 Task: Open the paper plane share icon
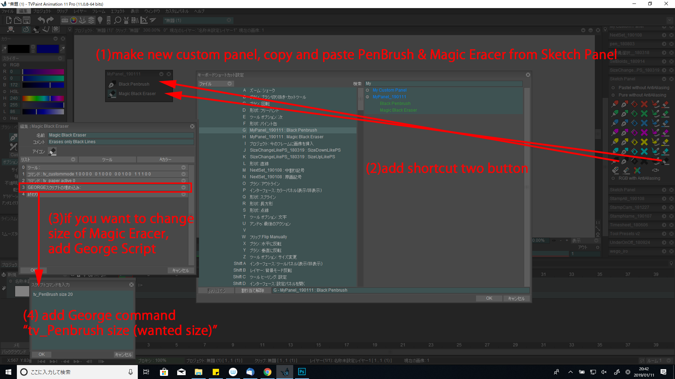coord(153,20)
